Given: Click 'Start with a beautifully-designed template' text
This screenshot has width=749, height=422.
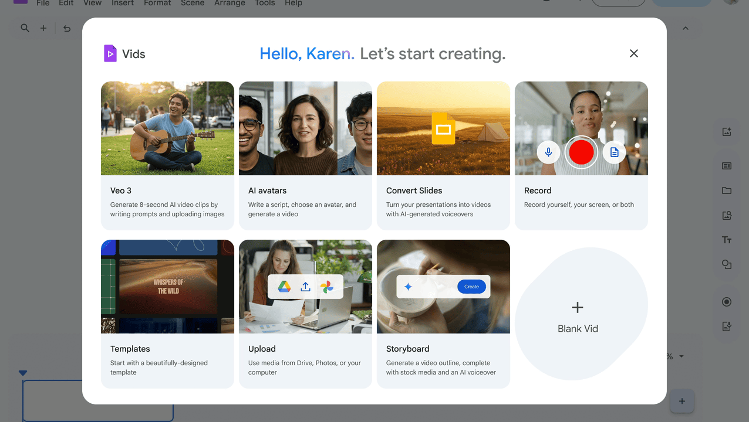Looking at the screenshot, I should click(x=159, y=367).
